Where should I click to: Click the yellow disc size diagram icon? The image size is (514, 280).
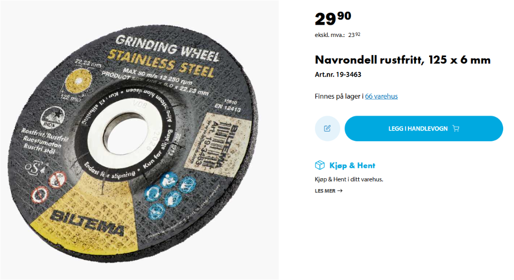tap(78, 81)
